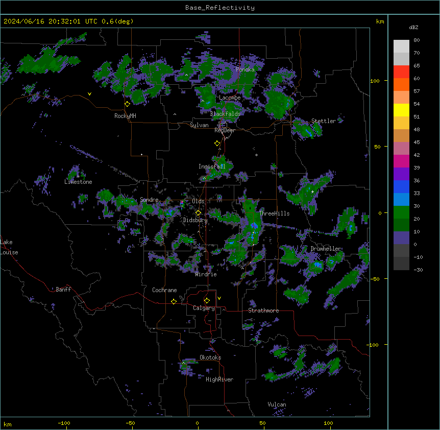Click the Sundre city label

pos(149,200)
